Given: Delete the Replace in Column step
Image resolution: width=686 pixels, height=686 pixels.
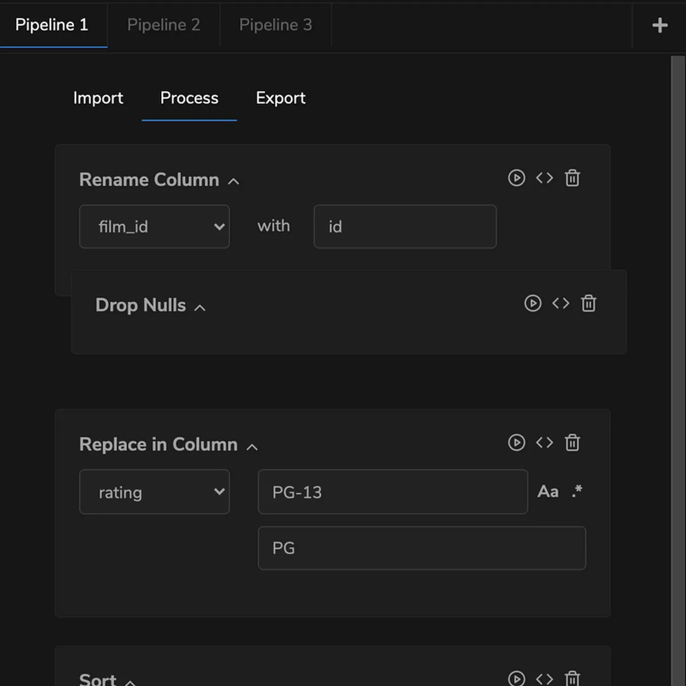Looking at the screenshot, I should (x=572, y=442).
